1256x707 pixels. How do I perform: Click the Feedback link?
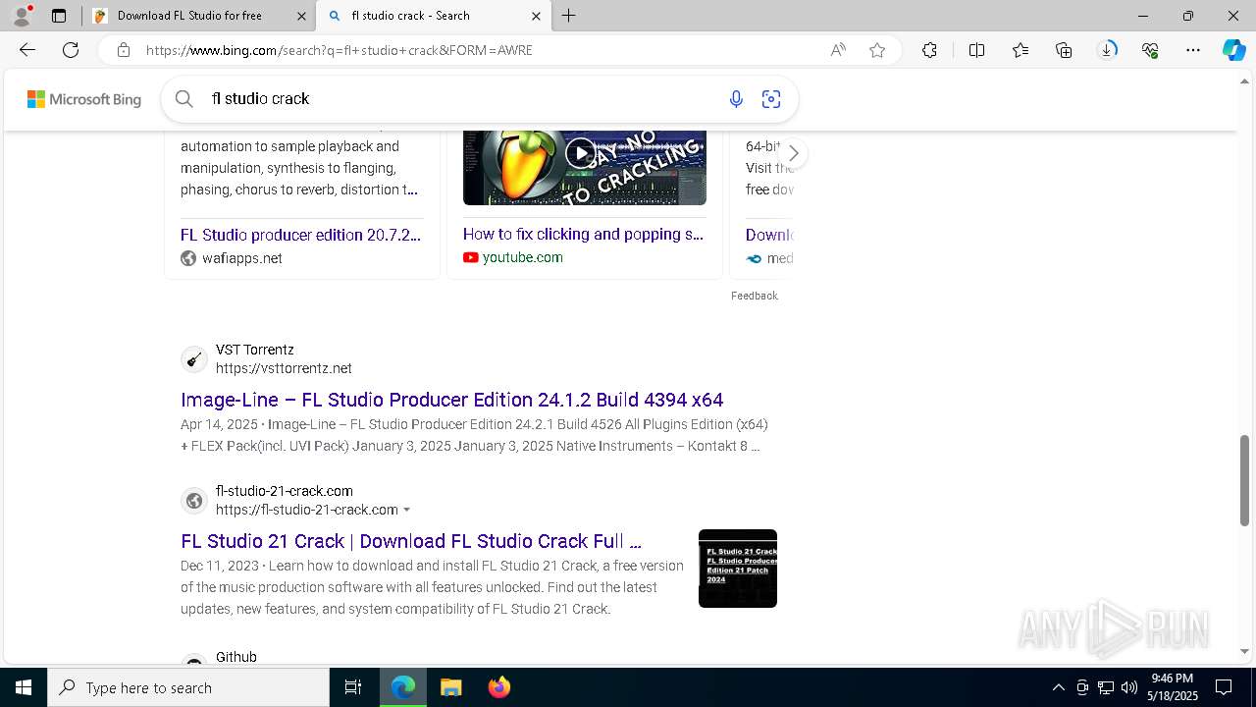point(754,296)
